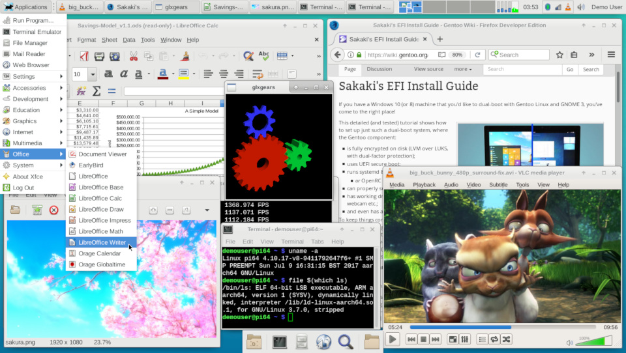626x353 pixels.
Task: Open the Terminal menu in terminal window
Action: click(x=292, y=242)
